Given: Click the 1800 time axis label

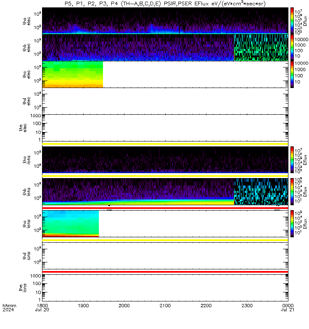Looking at the screenshot, I should (42, 306).
